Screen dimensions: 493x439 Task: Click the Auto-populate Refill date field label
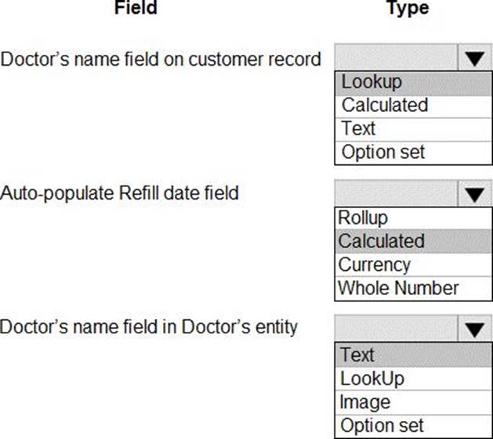119,193
